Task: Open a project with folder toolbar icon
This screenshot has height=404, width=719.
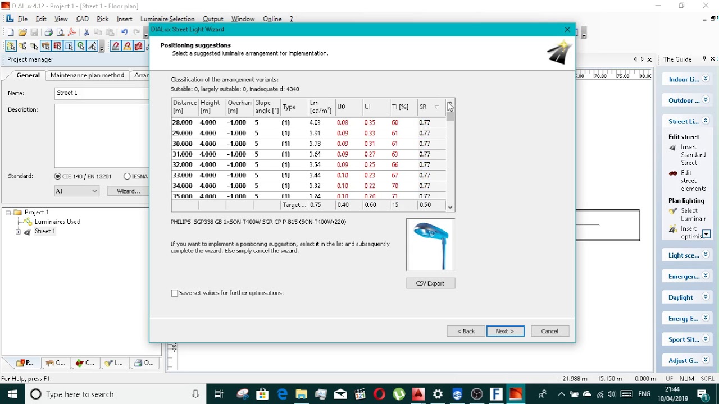Action: click(x=22, y=33)
